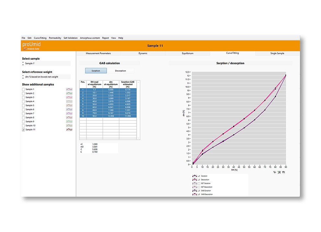Screen dimensions: 321x232
Task: Switch to the Equilibrium tab
Action: click(188, 53)
